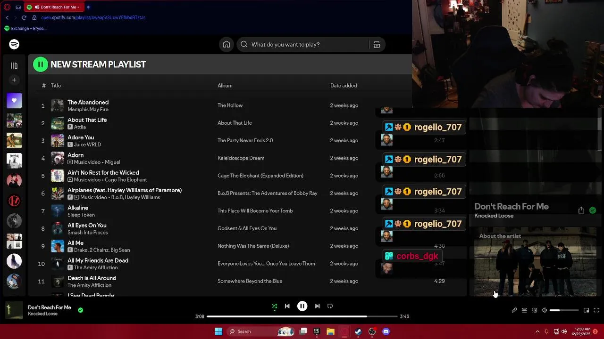Skip to next track

pos(317,306)
